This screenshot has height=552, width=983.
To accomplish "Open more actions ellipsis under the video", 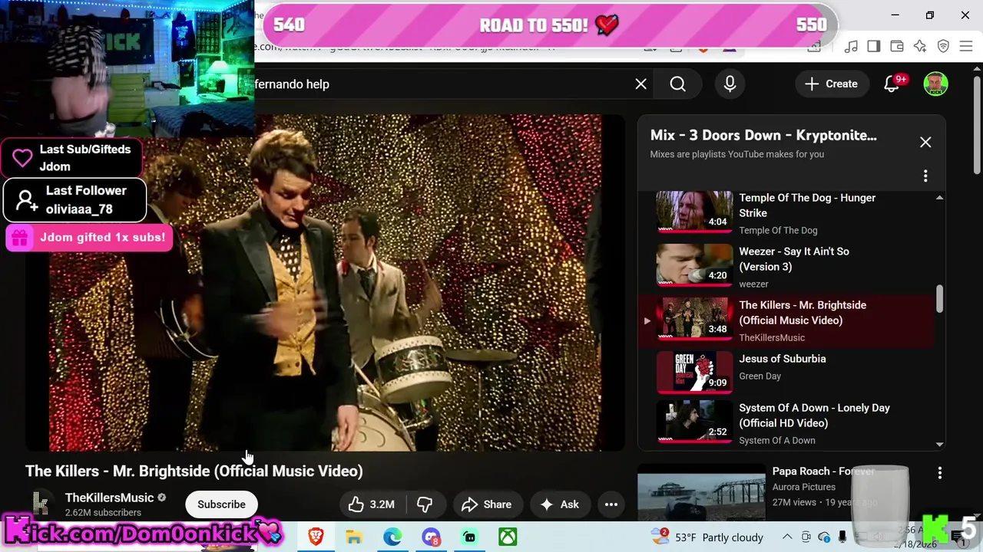I will 611,504.
